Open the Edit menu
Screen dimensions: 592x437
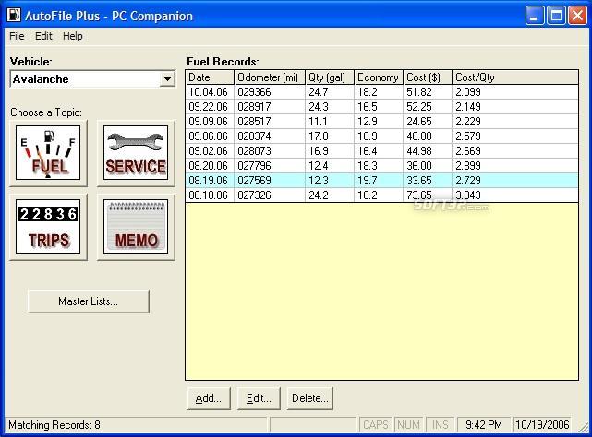(x=43, y=36)
